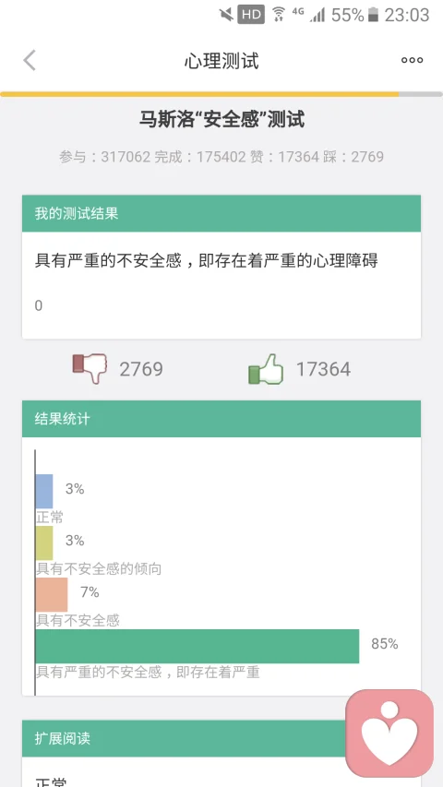The width and height of the screenshot is (443, 787).
Task: Tap the 2769 dislike count
Action: (x=141, y=369)
